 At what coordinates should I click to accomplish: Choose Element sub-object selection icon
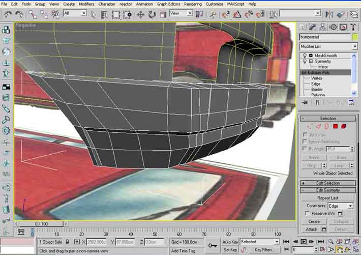(344, 126)
